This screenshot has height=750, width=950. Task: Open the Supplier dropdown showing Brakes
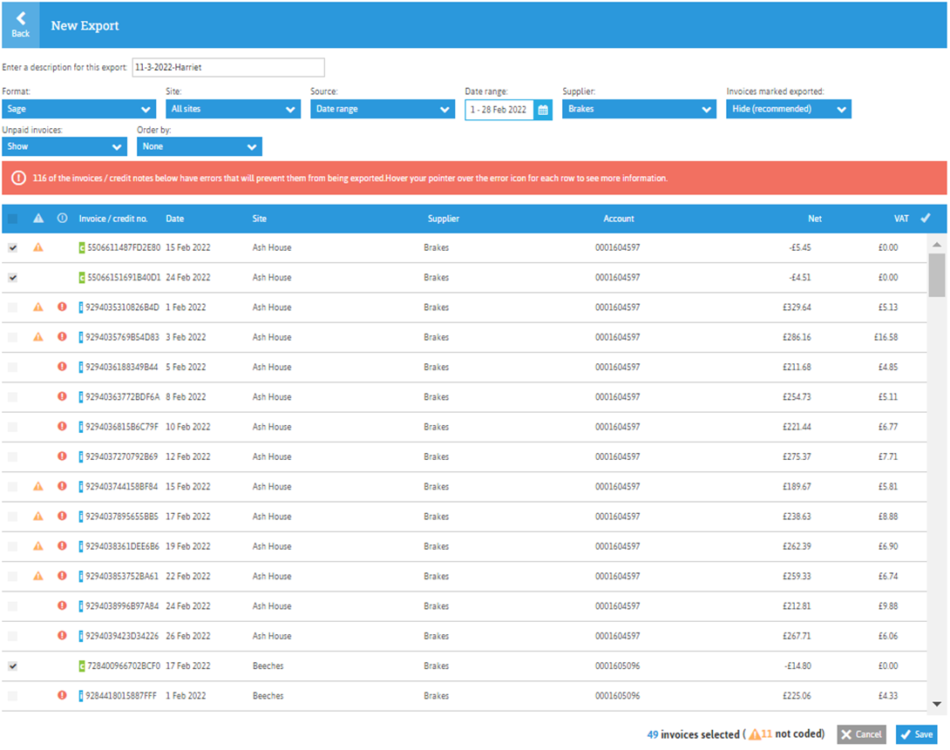(639, 109)
